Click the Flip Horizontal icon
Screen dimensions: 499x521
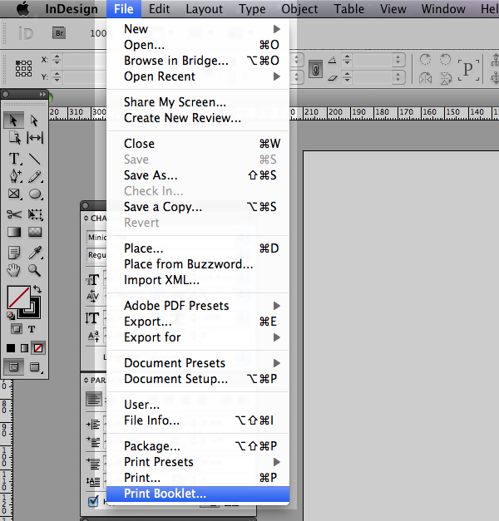(x=425, y=78)
